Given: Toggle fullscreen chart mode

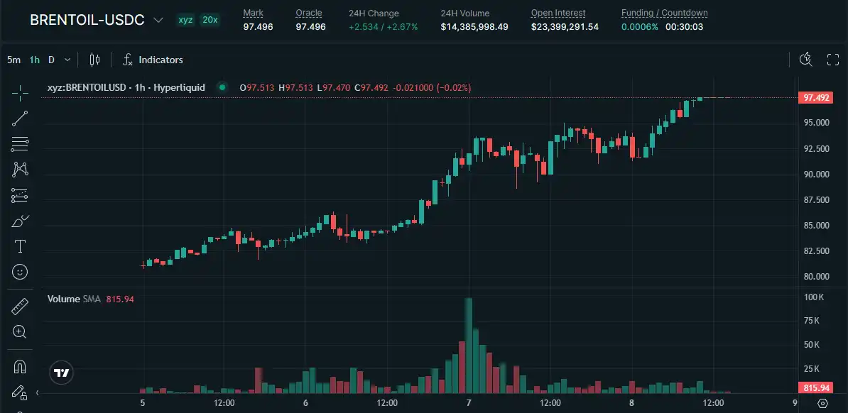Looking at the screenshot, I should pos(833,60).
